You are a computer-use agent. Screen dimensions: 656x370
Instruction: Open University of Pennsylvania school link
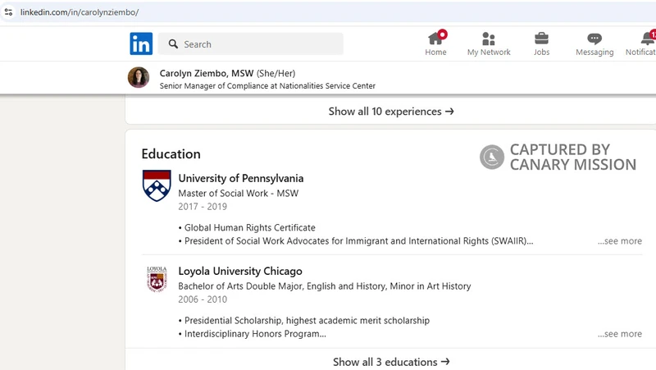coord(240,178)
